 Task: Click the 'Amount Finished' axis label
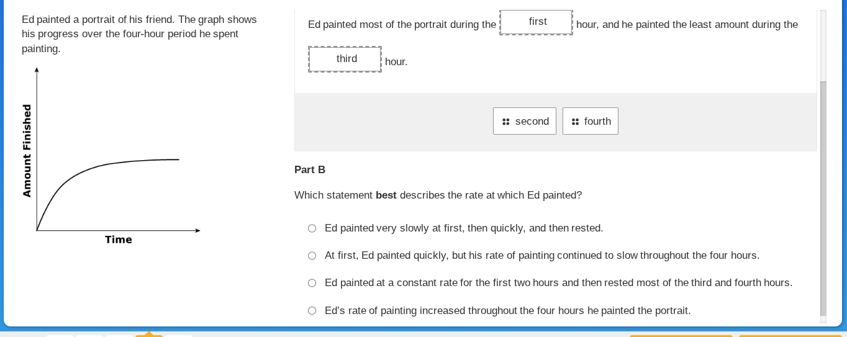click(27, 150)
